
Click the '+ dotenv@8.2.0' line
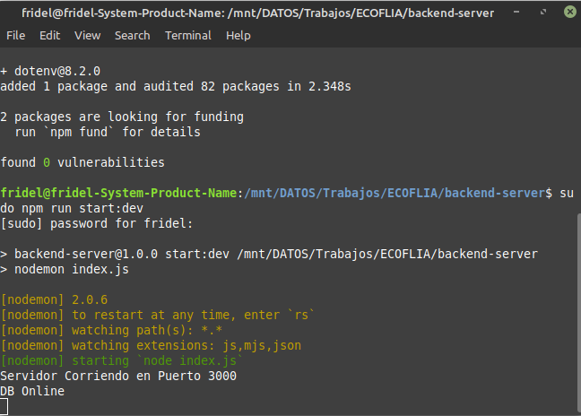(50, 71)
